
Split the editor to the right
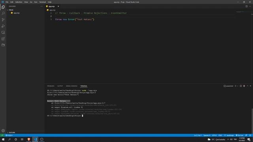[x=247, y=6]
